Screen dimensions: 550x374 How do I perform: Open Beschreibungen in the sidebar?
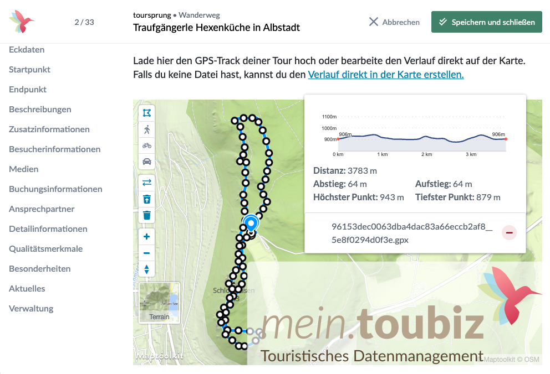click(x=40, y=110)
